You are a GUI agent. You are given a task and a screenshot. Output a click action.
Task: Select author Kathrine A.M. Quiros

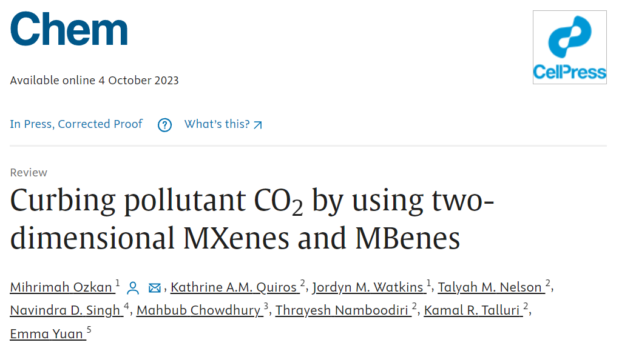coord(235,287)
